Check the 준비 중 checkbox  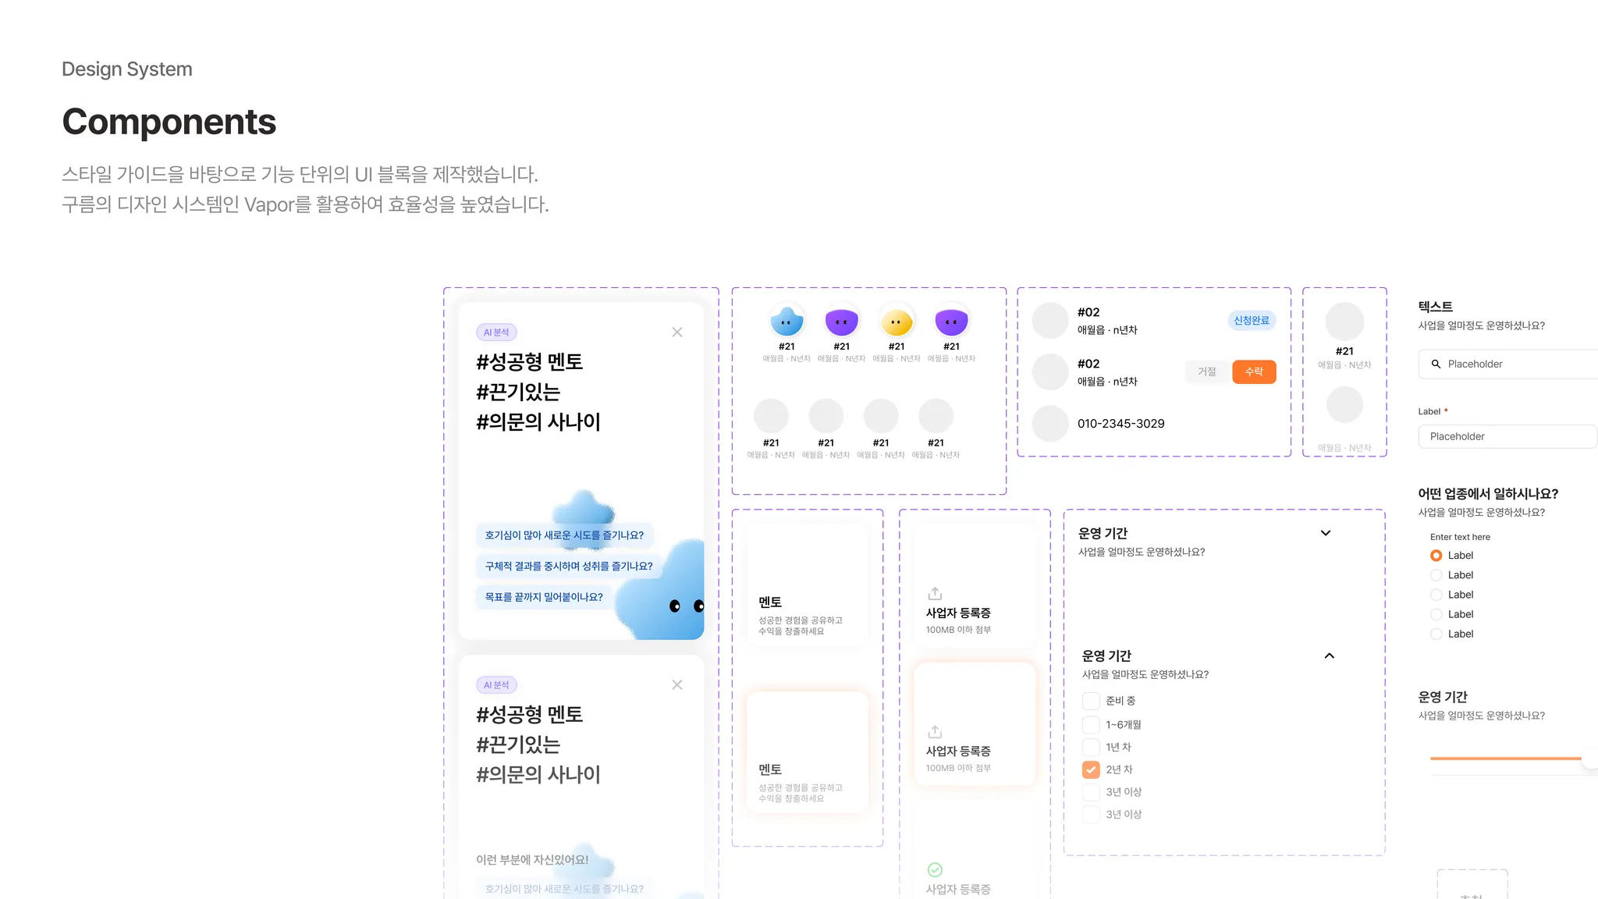click(x=1091, y=701)
